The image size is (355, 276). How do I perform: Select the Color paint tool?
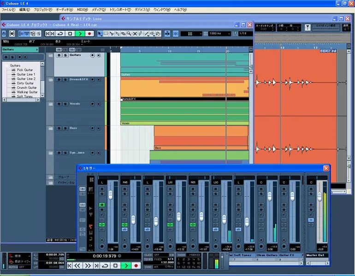point(159,34)
